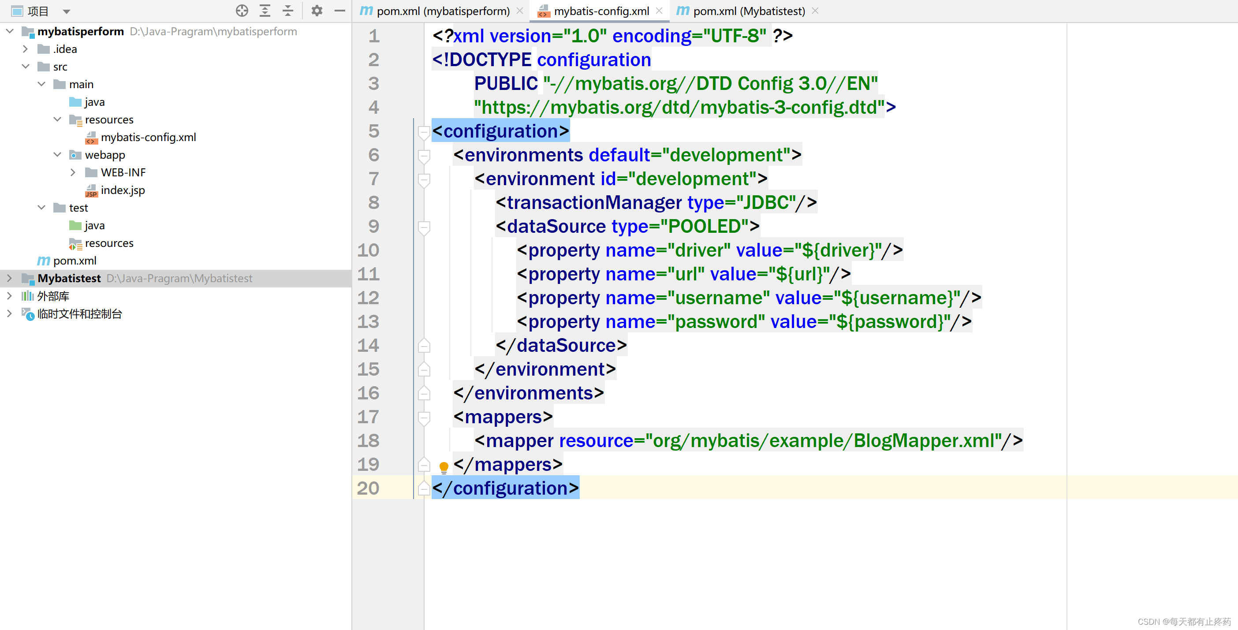Open the project view dropdown arrow
1238x630 pixels.
click(66, 11)
